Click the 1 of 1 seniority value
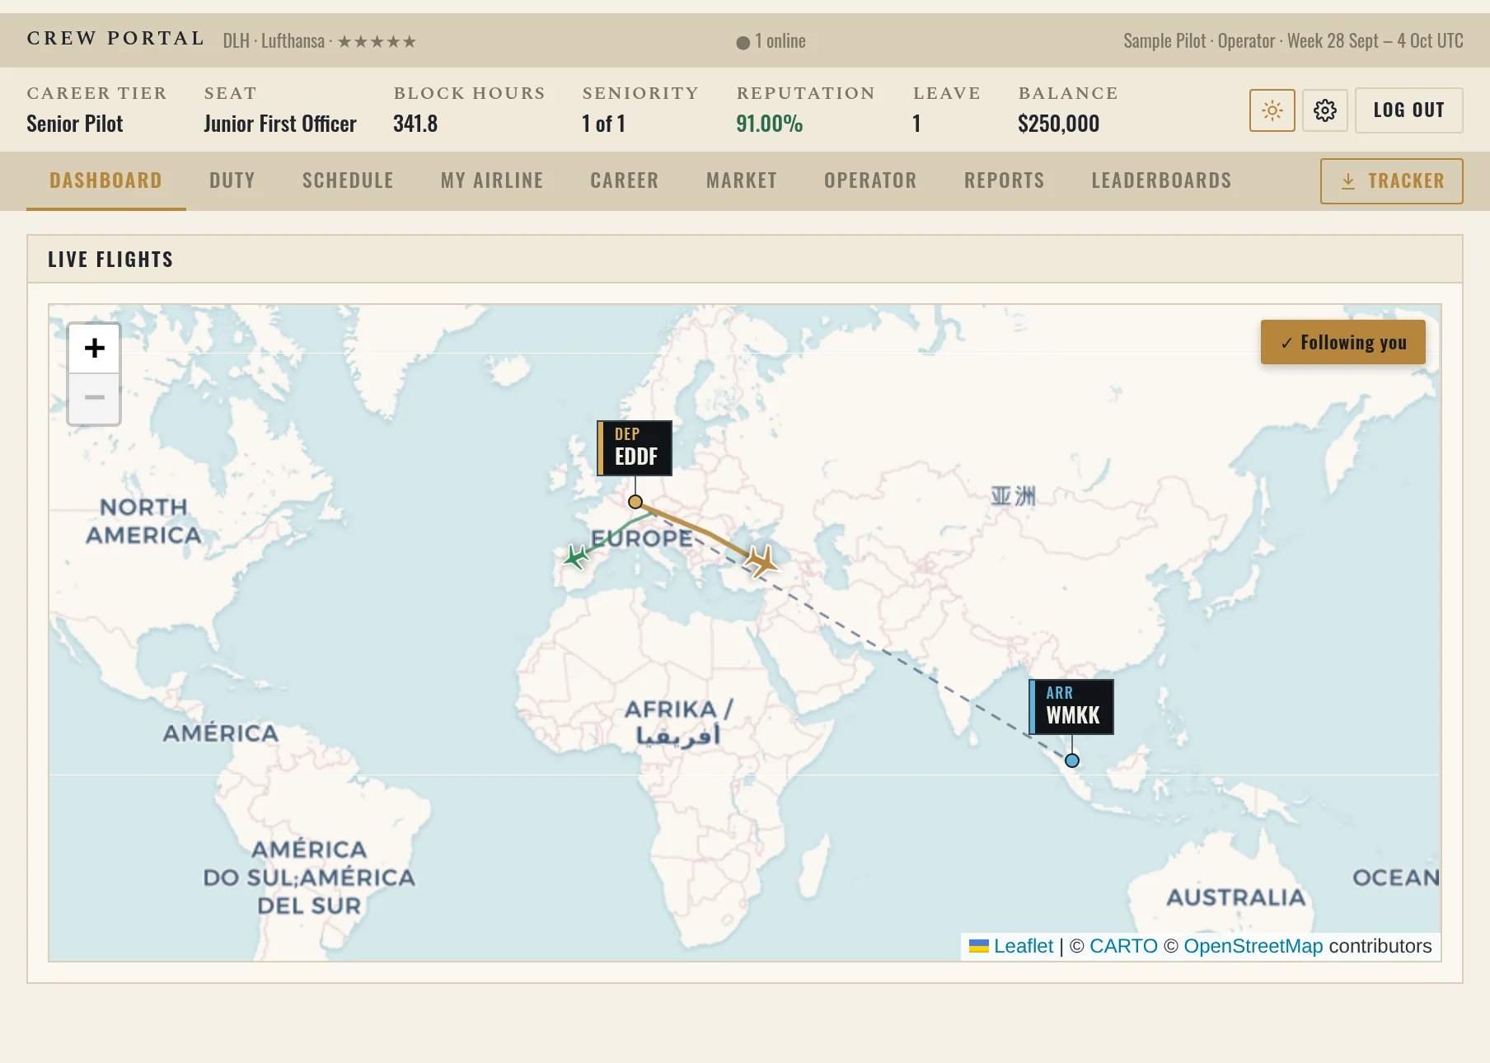Viewport: 1490px width, 1063px height. 603,124
